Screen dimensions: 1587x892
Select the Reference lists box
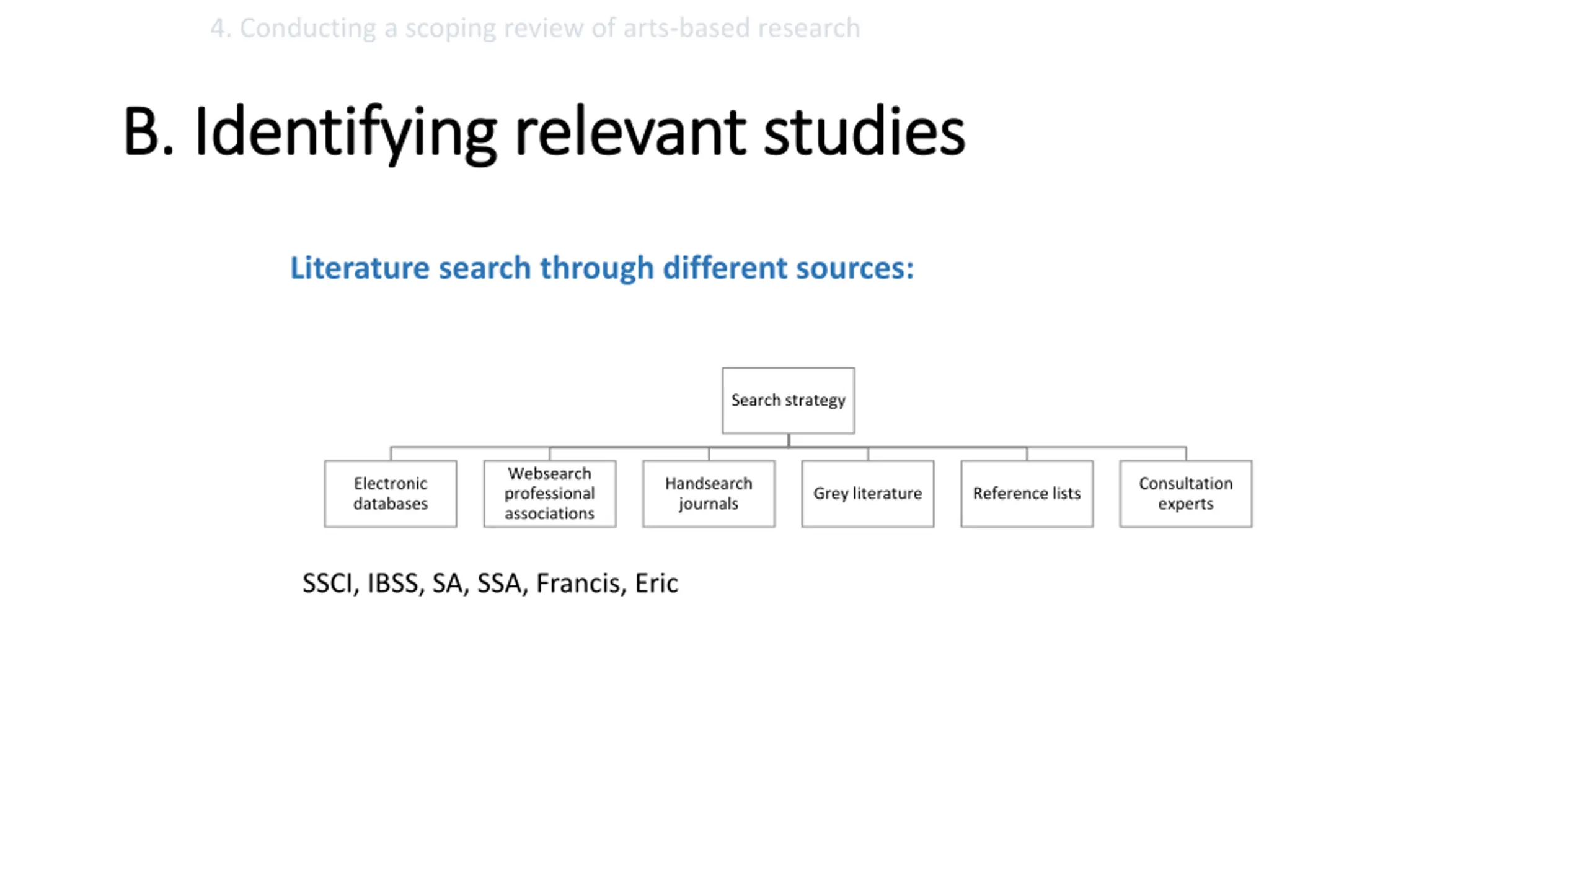point(1027,493)
